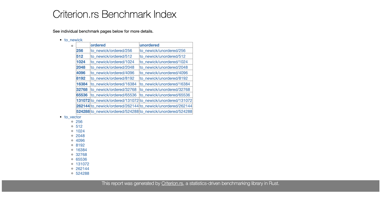This screenshot has height=221, width=381.
Task: Open to_newick/ordered/1024 benchmark
Action: click(112, 62)
